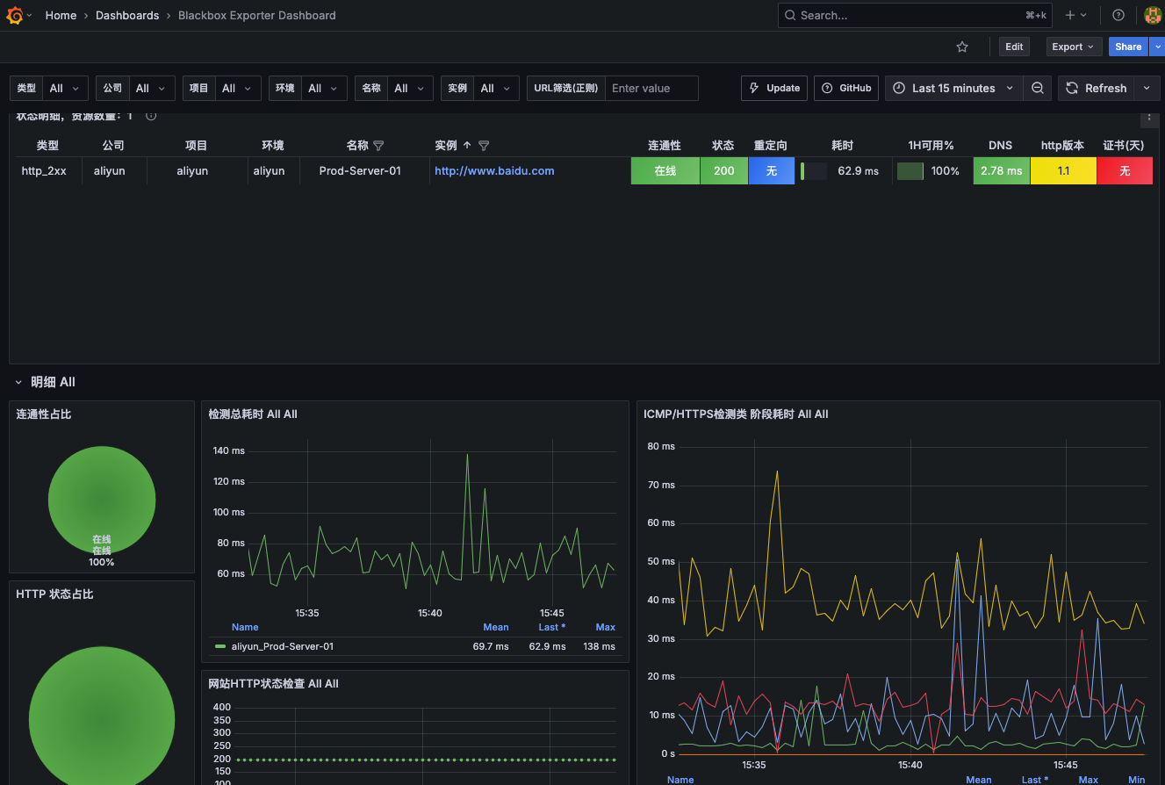Sort table by 项目 header
The width and height of the screenshot is (1165, 785).
pyautogui.click(x=196, y=146)
